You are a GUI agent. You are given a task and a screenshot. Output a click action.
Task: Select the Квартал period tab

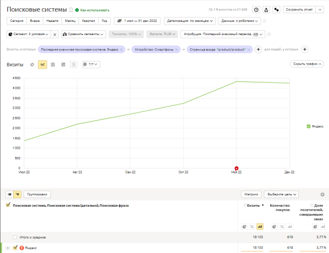pyautogui.click(x=87, y=21)
